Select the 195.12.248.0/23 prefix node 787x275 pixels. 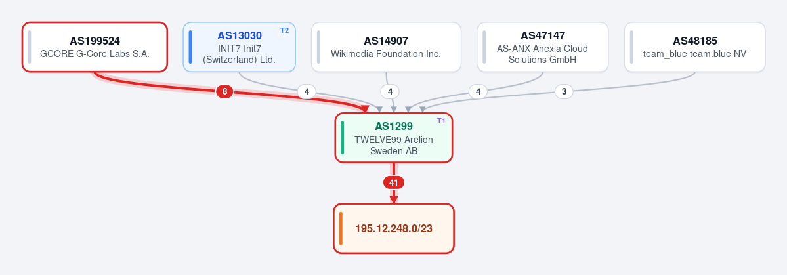(394, 228)
